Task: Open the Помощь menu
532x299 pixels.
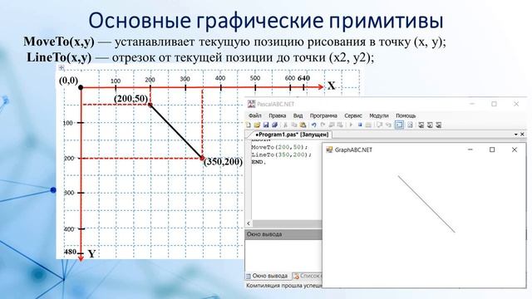Action: [x=406, y=115]
